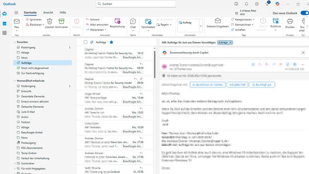This screenshot has height=174, width=309.
Task: Open the Richtlinie dropdown
Action: tap(275, 30)
